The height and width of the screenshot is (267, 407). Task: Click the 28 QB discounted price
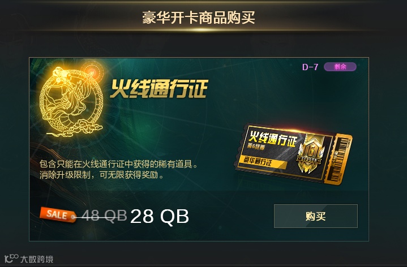coord(160,216)
